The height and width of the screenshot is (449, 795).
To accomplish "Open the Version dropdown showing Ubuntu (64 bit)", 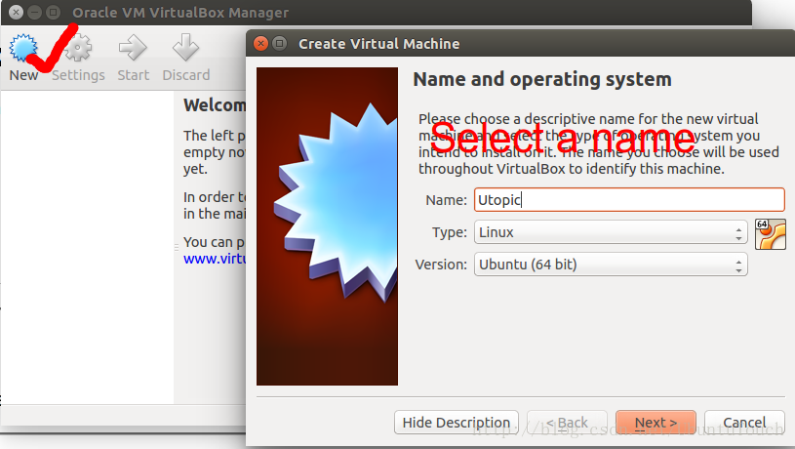I will (x=611, y=265).
